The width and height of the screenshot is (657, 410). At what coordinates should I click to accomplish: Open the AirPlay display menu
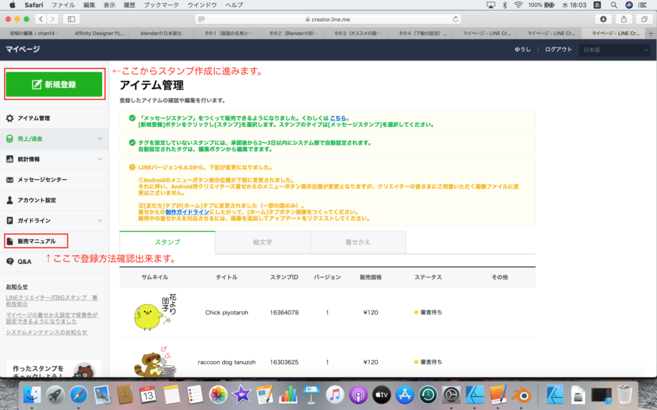pos(491,5)
